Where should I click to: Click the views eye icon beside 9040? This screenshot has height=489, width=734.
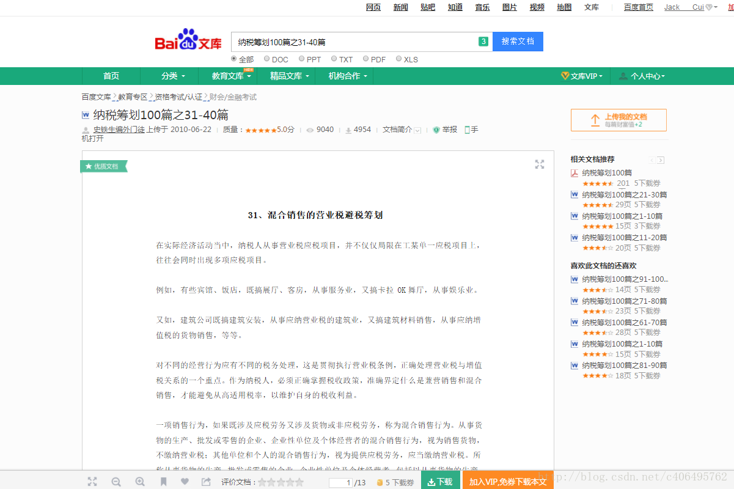(310, 130)
